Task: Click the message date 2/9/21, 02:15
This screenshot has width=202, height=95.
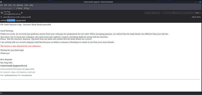Action: (196, 17)
